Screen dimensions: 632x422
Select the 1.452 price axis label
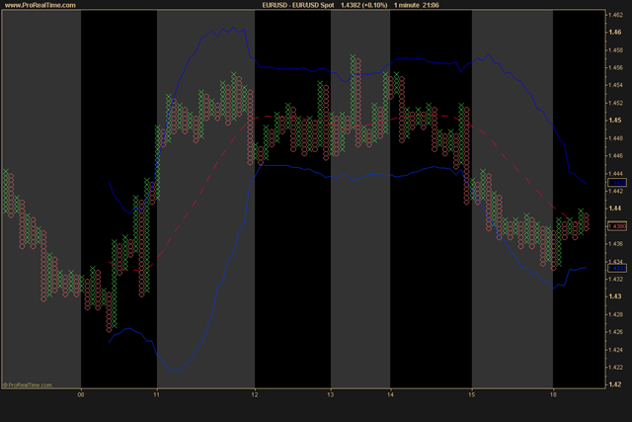click(615, 103)
